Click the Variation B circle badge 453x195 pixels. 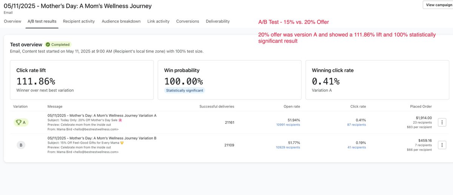(21, 145)
